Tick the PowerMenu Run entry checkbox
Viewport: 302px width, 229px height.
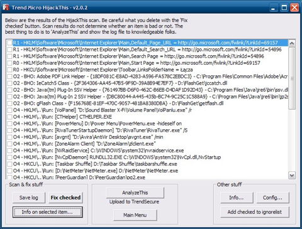(9, 124)
